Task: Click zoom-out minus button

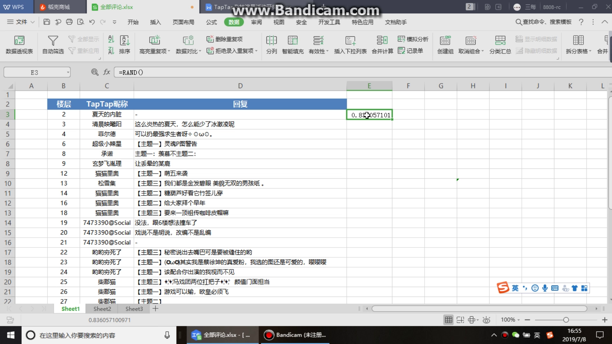Action: click(528, 320)
